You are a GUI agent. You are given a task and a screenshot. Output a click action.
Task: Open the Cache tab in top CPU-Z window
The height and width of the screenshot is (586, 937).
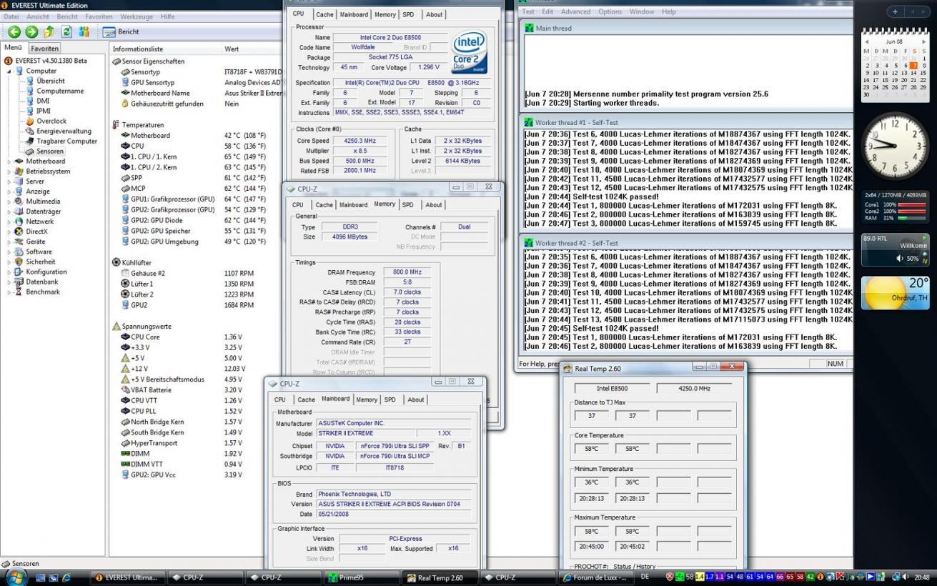click(x=324, y=14)
